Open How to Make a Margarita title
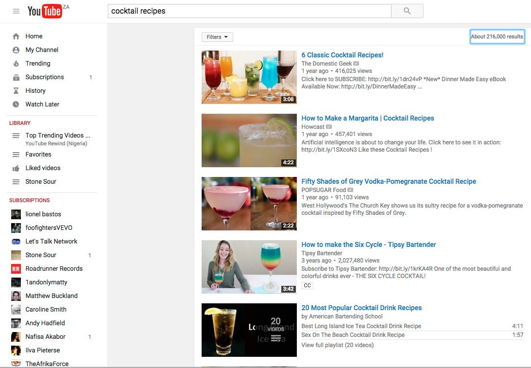 coord(368,118)
